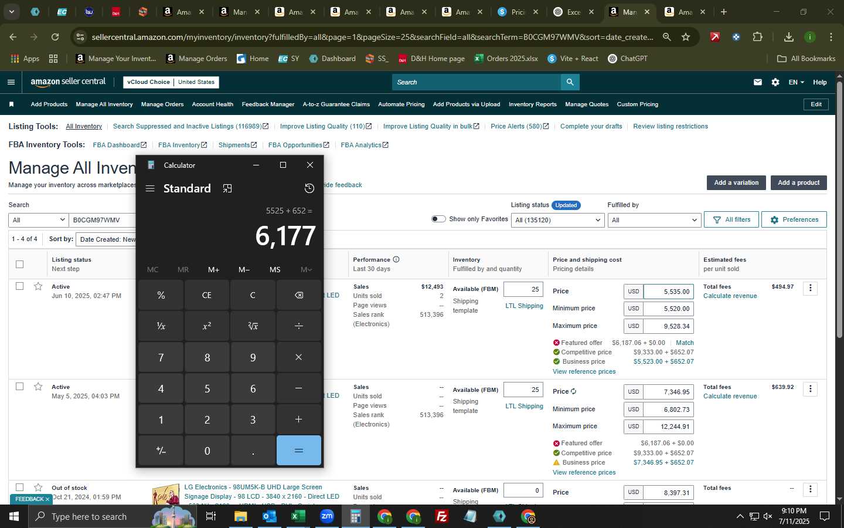Open Custom Pricing navigation item
Viewport: 844px width, 528px height.
point(638,104)
